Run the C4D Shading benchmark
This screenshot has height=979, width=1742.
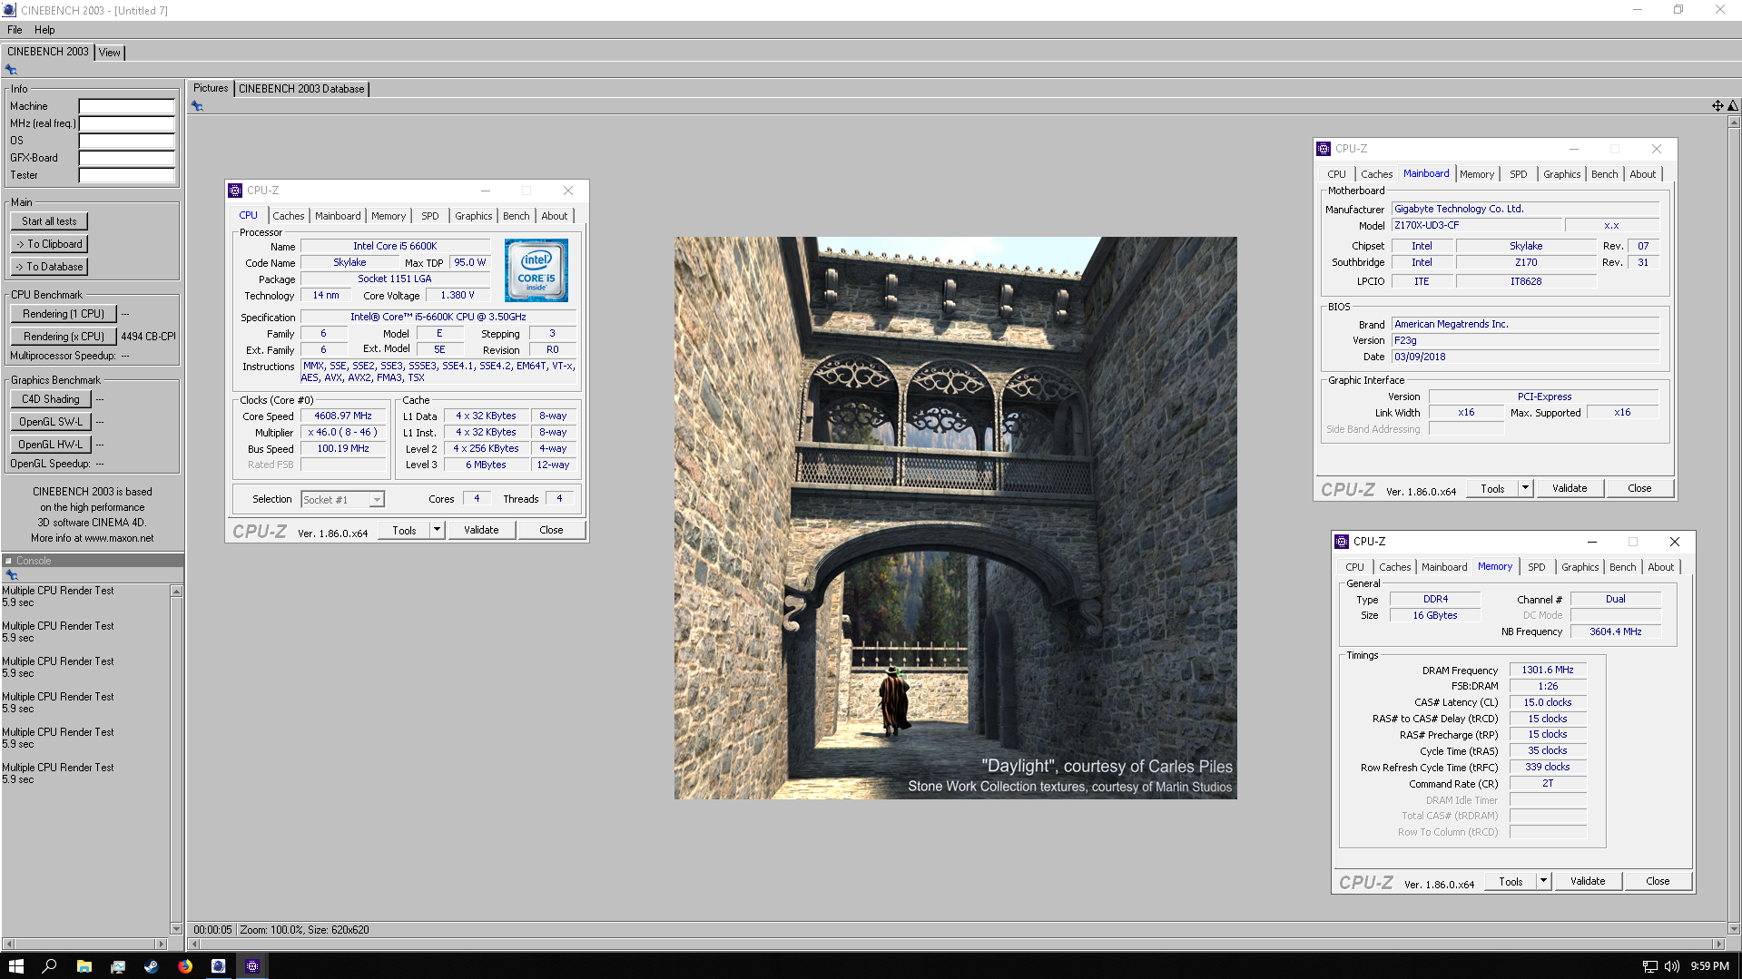coord(51,399)
